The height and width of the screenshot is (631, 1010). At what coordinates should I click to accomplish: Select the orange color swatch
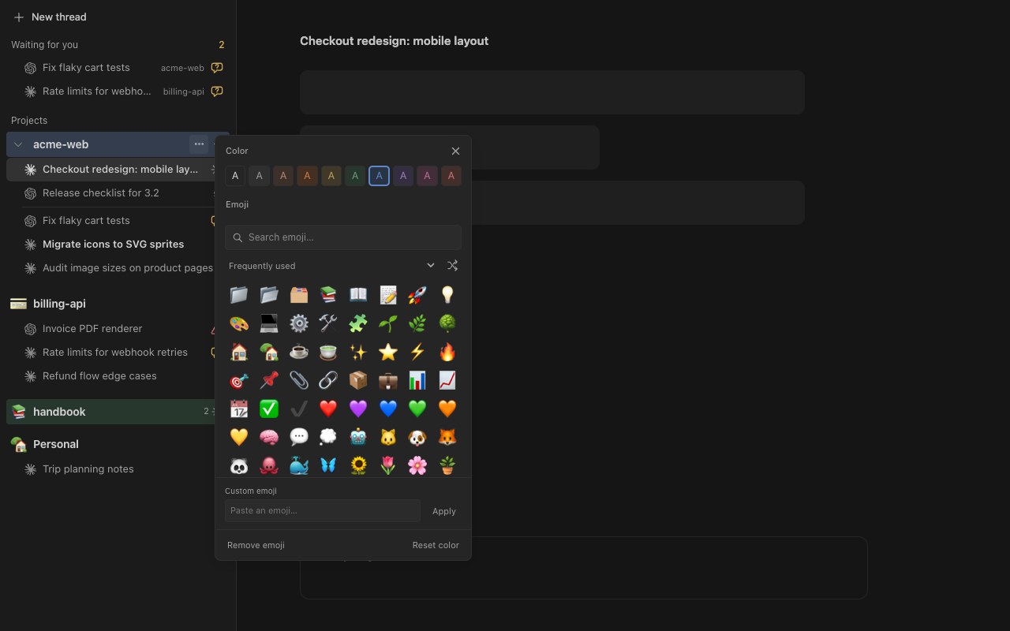[307, 176]
